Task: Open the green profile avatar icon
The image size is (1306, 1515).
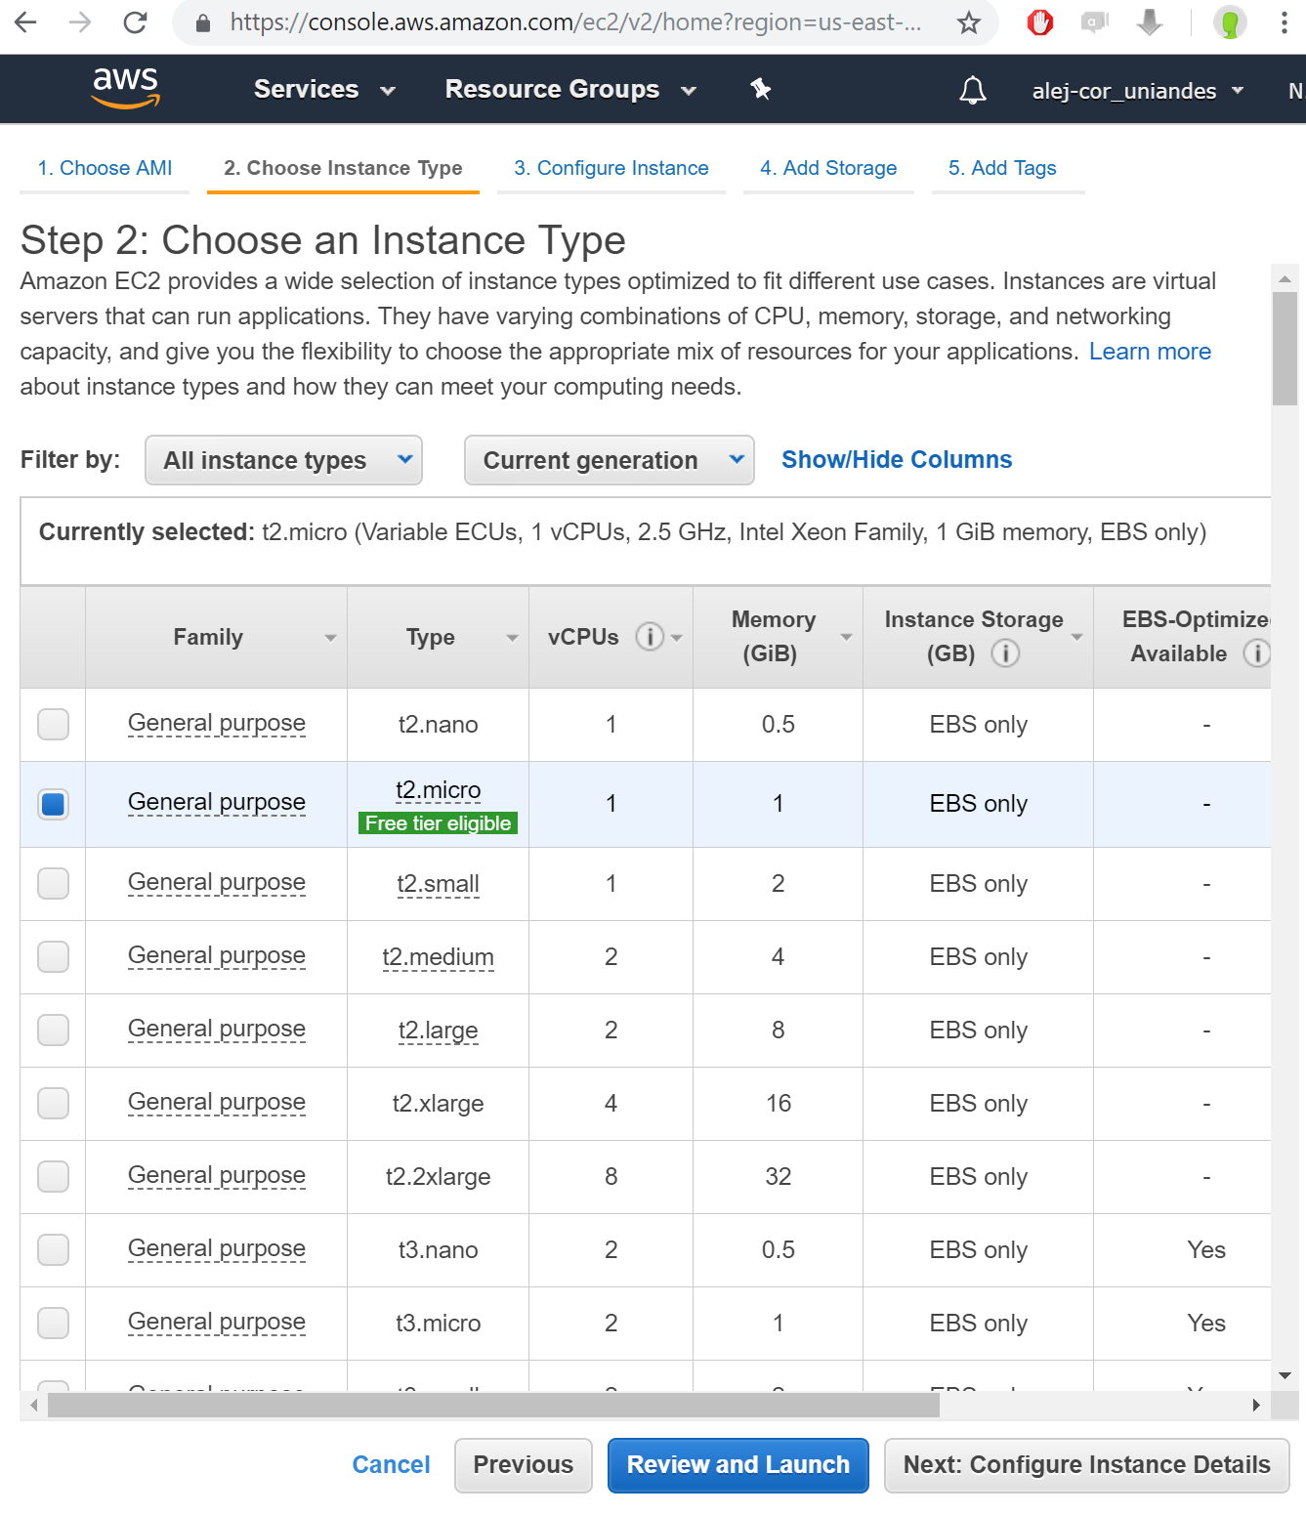Action: [x=1230, y=22]
